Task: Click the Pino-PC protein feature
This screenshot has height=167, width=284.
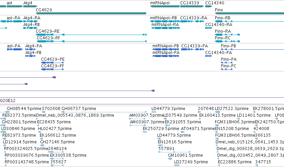Action: 227,69
